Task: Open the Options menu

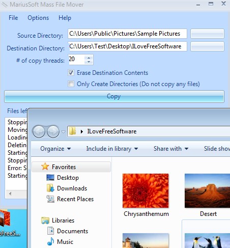Action: (x=38, y=18)
